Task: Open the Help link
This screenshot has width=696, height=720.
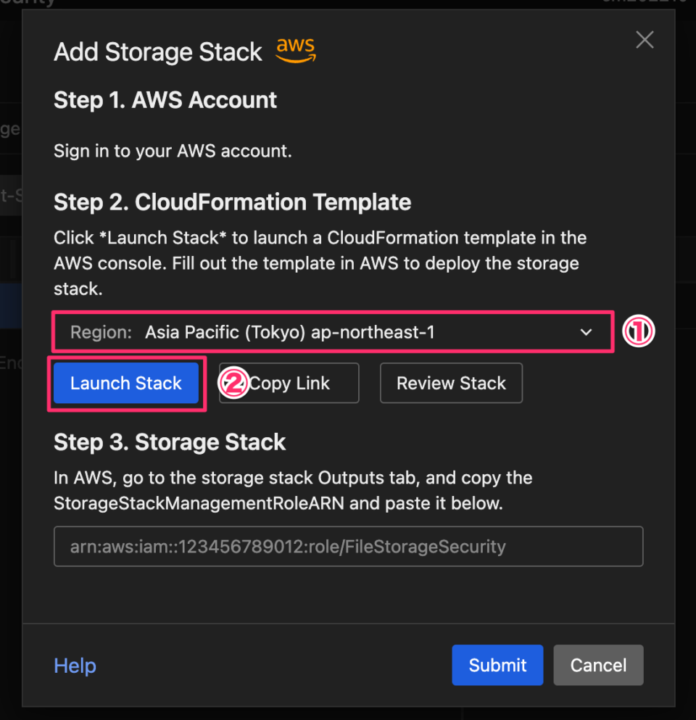Action: (75, 665)
